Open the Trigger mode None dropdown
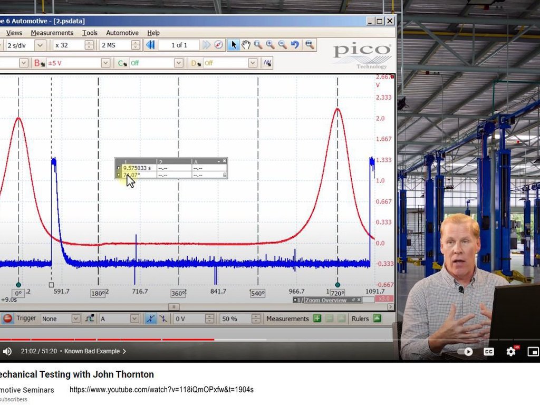This screenshot has width=540, height=406. pyautogui.click(x=76, y=318)
